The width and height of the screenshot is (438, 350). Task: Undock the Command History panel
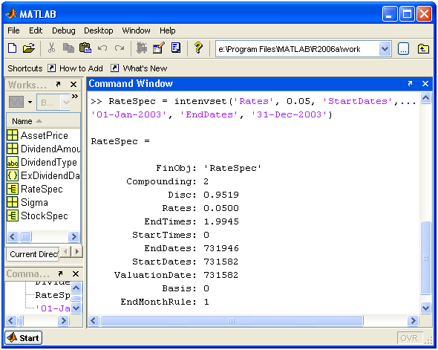pyautogui.click(x=60, y=273)
